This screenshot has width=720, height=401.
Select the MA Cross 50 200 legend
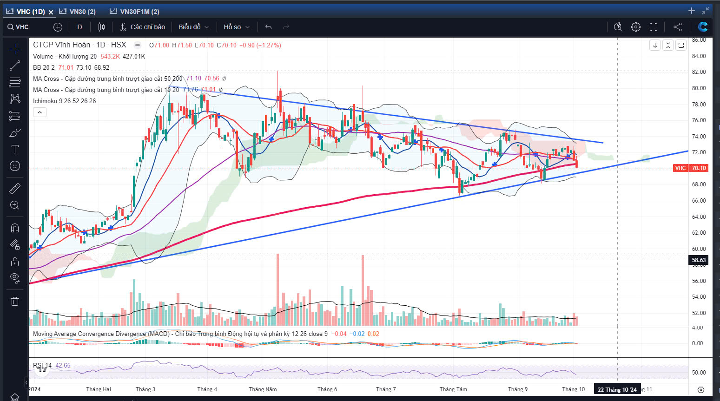107,79
